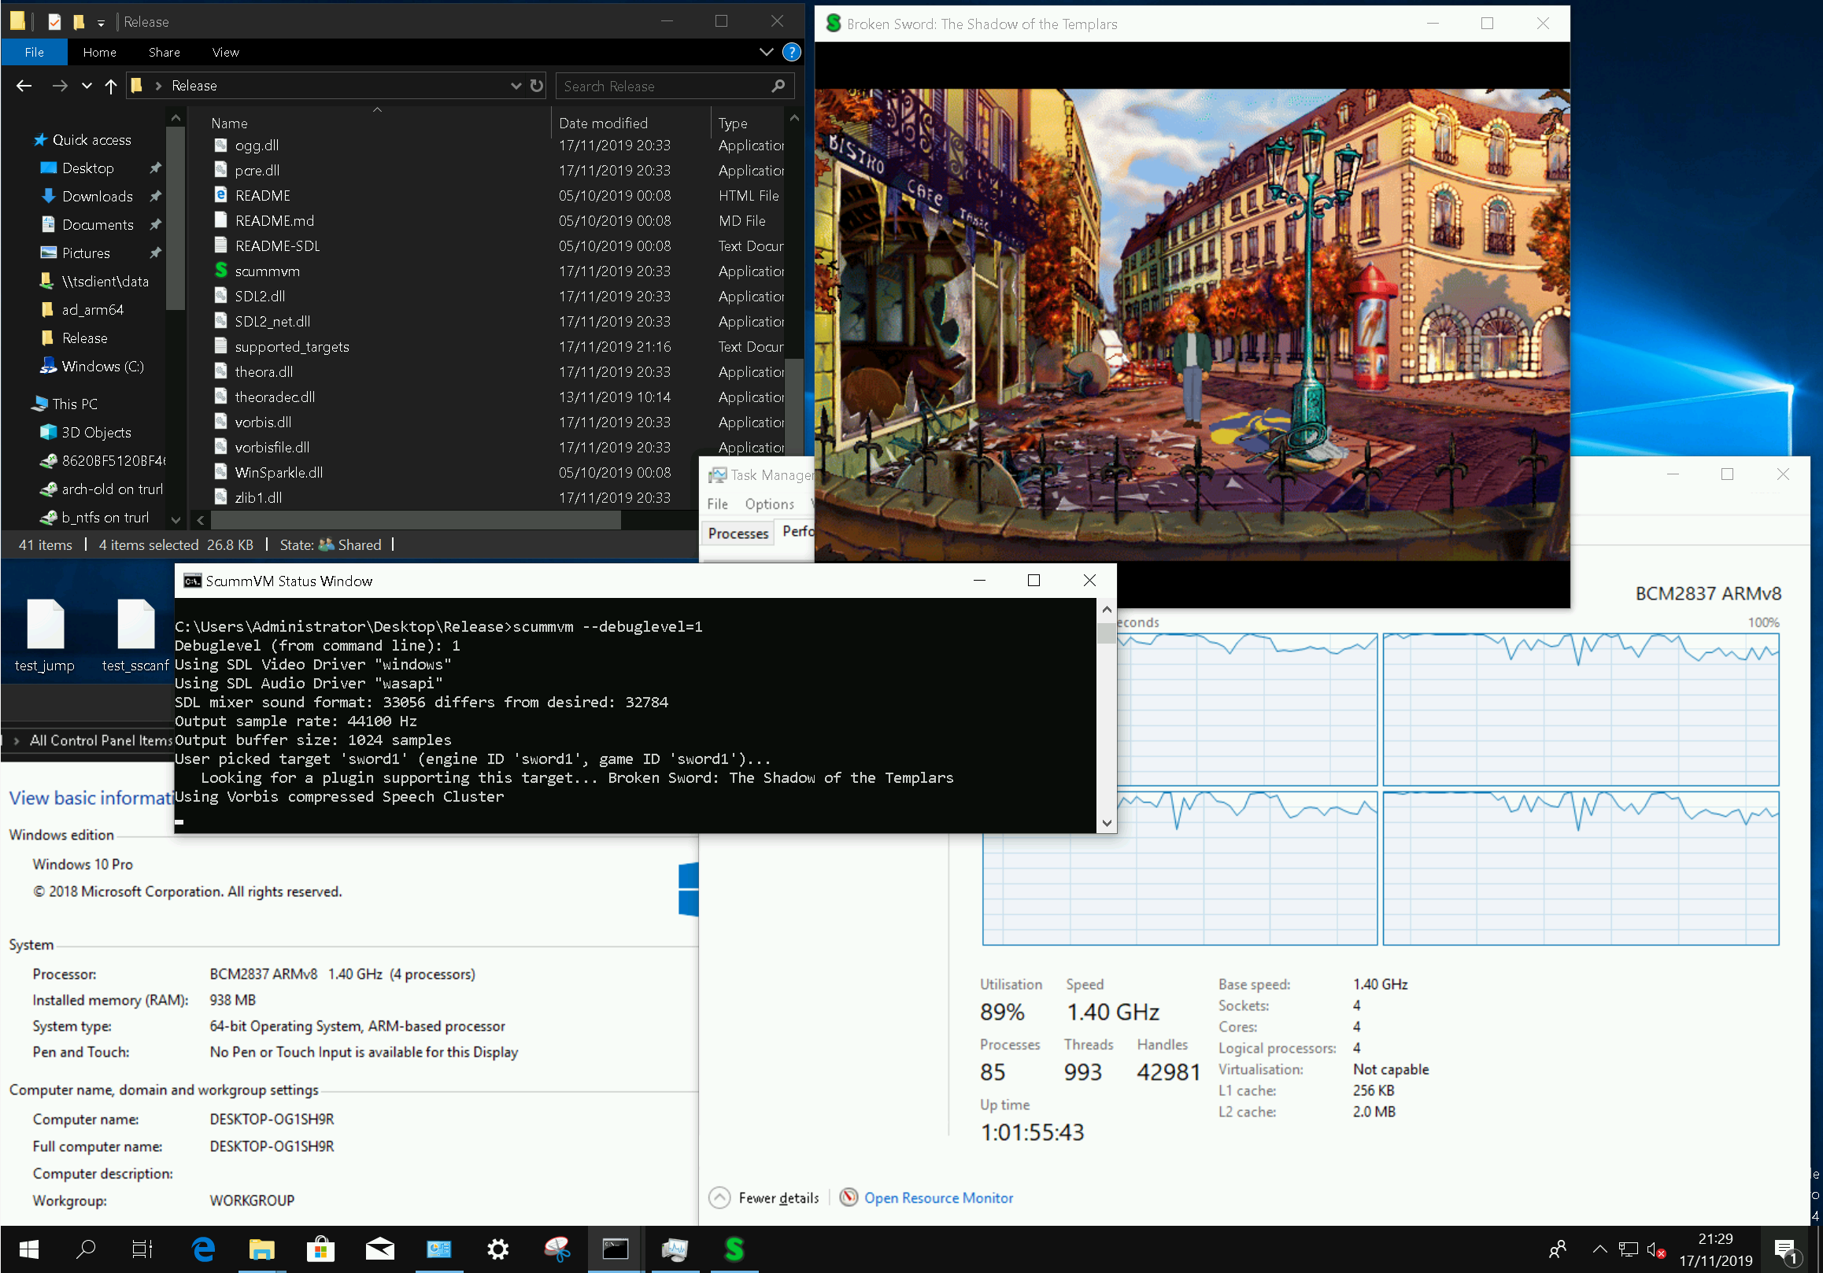Switch to Task Manager Processes tab

(738, 533)
